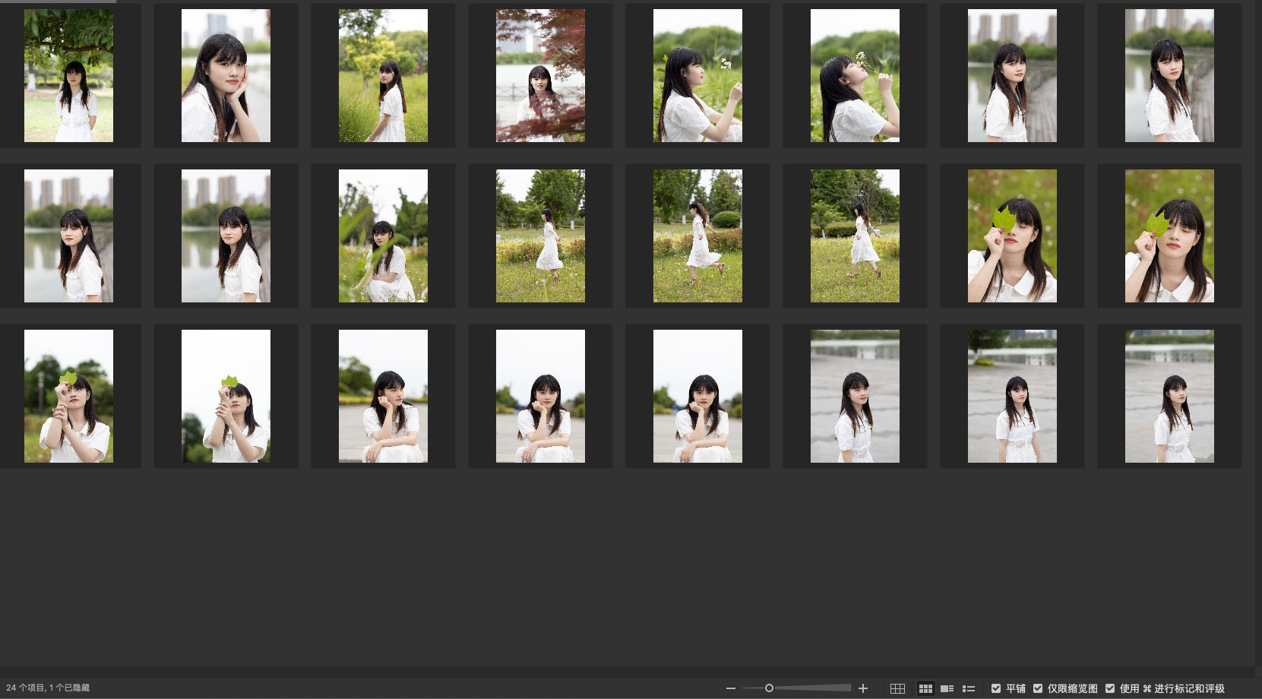Disable 使用 ⌘ 进行标记和评级 checkbox
The width and height of the screenshot is (1262, 699).
[1110, 688]
